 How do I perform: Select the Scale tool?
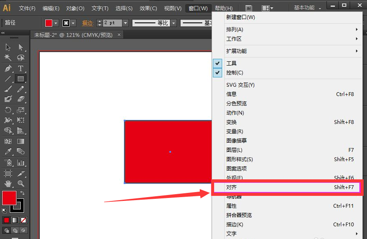21,110
